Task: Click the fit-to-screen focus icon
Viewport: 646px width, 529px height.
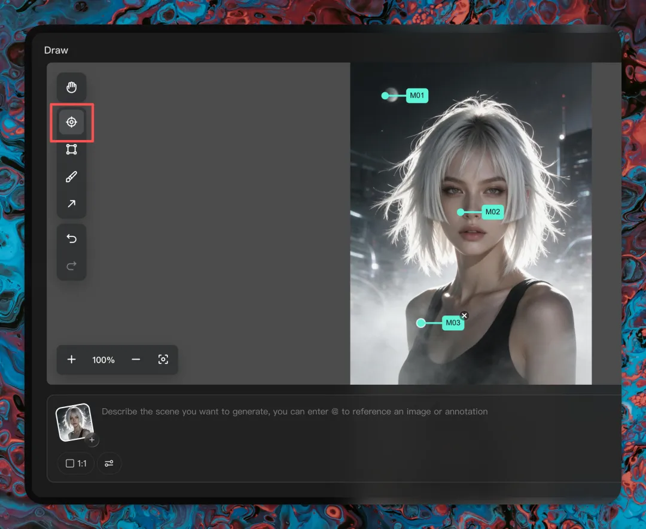Action: point(163,360)
